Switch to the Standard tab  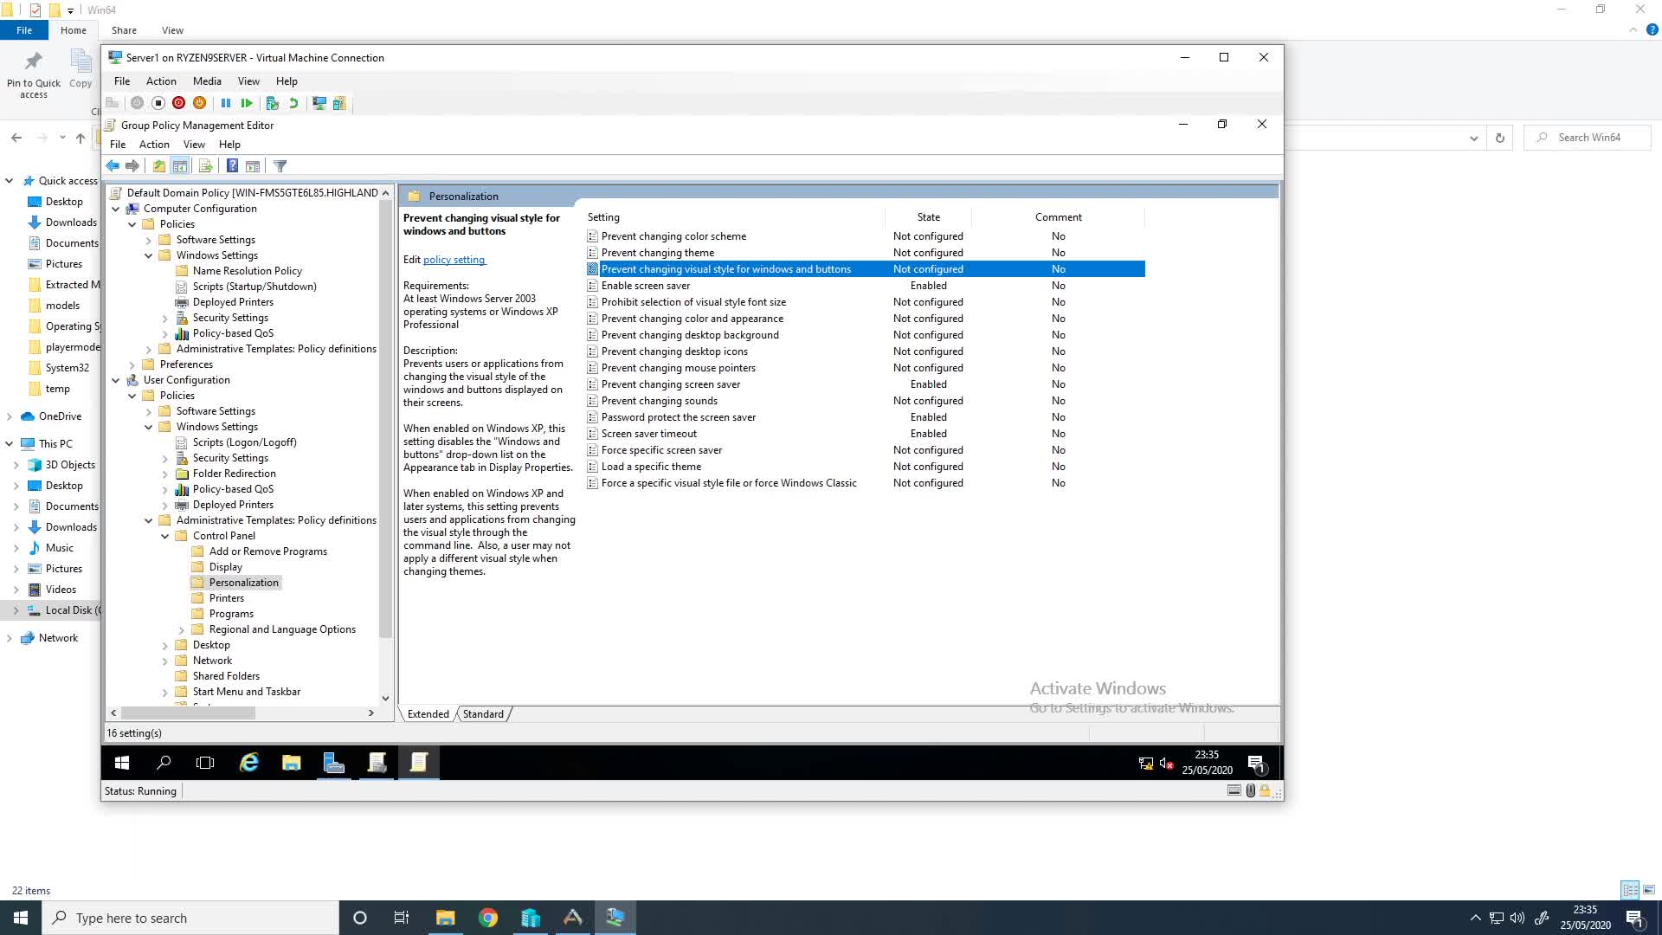pos(483,714)
